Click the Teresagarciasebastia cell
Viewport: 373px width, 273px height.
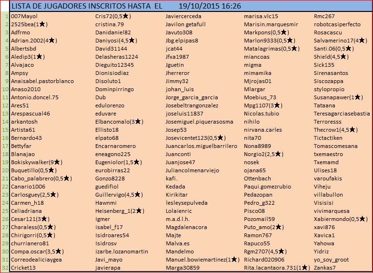342,114
